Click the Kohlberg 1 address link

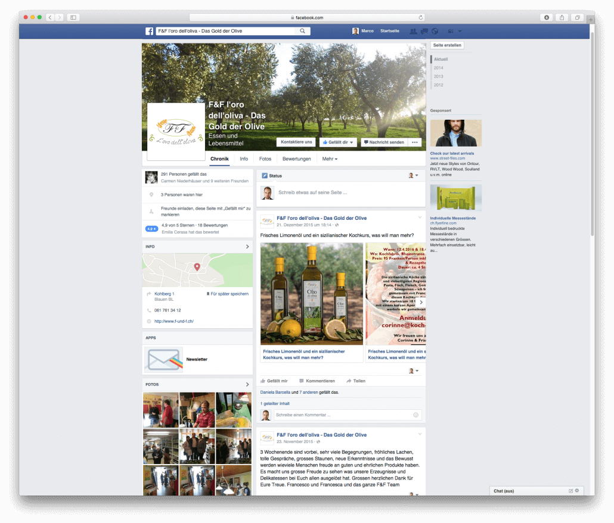click(x=165, y=294)
